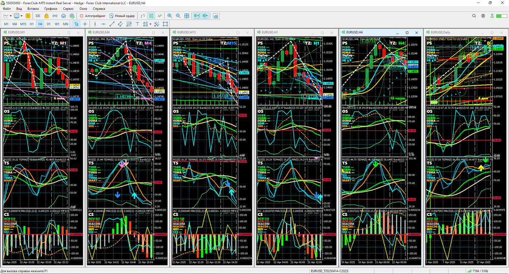Image resolution: width=509 pixels, height=274 pixels.
Task: Click the last line-toolbar icon
Action: [165, 24]
